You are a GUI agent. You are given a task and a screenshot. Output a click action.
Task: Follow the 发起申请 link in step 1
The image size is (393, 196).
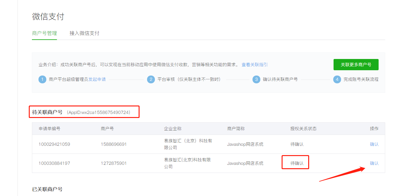point(97,79)
